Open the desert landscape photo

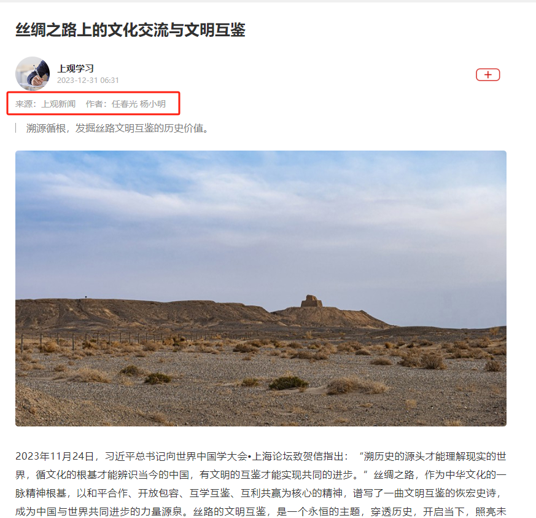(261, 288)
